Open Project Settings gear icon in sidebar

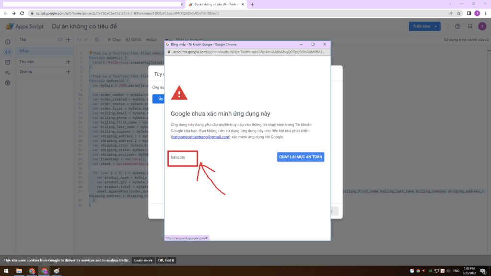(x=8, y=83)
